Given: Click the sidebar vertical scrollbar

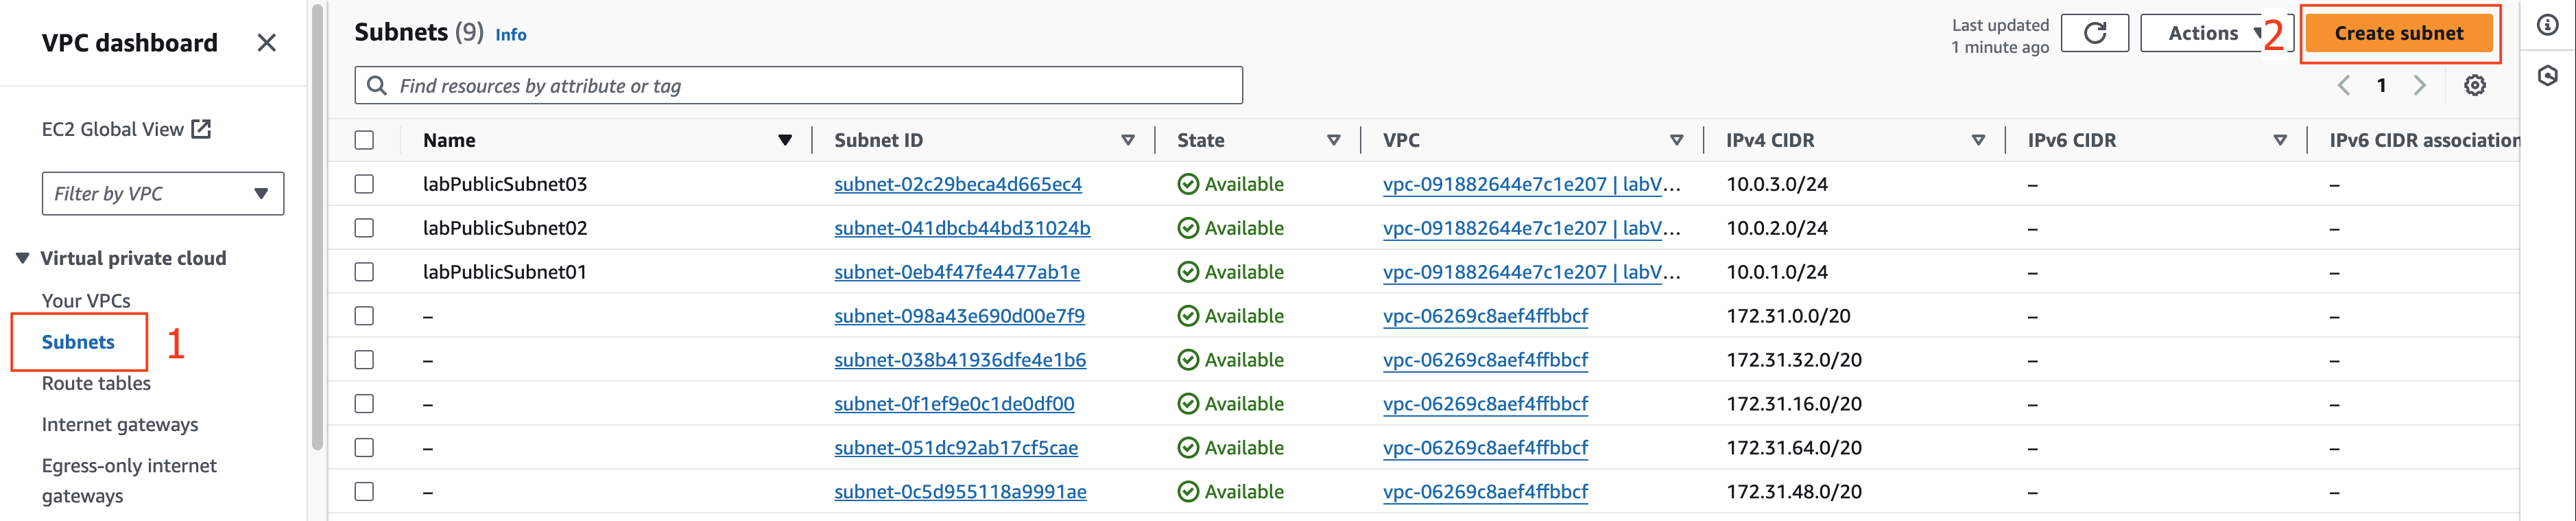Looking at the screenshot, I should click(317, 228).
